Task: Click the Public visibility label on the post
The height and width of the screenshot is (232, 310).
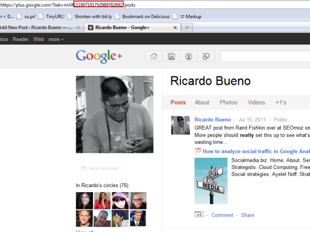Action: [280, 120]
